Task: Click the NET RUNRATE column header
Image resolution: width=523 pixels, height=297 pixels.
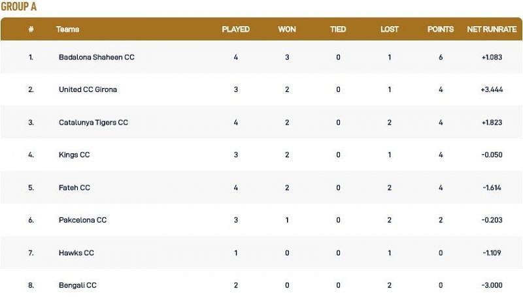Action: point(492,29)
